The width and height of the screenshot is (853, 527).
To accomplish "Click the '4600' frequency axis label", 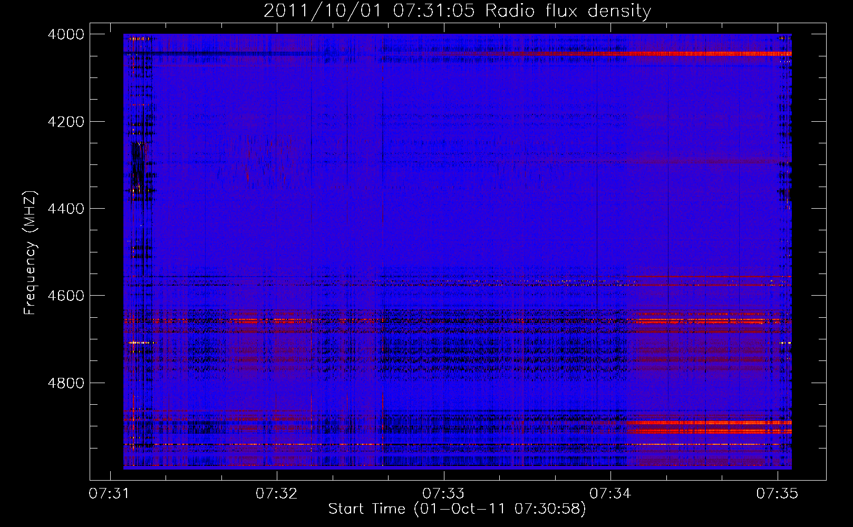I will 66,296.
